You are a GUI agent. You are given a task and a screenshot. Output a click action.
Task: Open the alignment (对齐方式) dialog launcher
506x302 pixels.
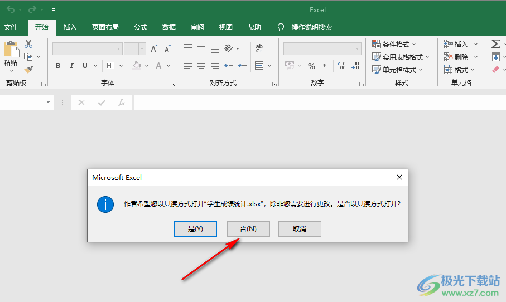(x=274, y=84)
